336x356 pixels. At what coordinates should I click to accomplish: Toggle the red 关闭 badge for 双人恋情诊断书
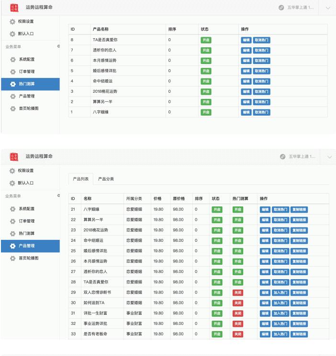[237, 292]
